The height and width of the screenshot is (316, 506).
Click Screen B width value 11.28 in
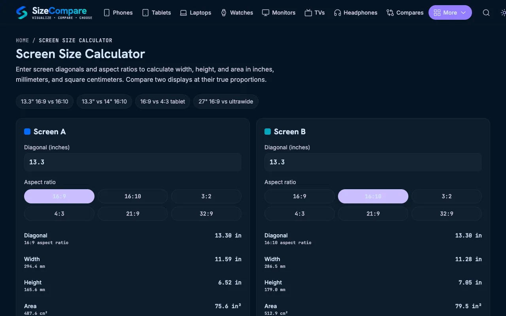coord(468,259)
